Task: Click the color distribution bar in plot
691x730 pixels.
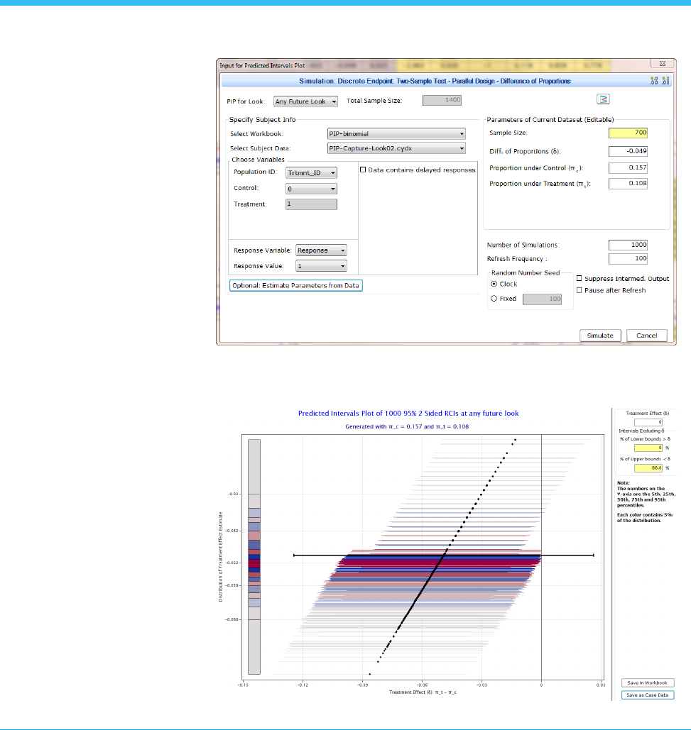Action: click(x=254, y=556)
